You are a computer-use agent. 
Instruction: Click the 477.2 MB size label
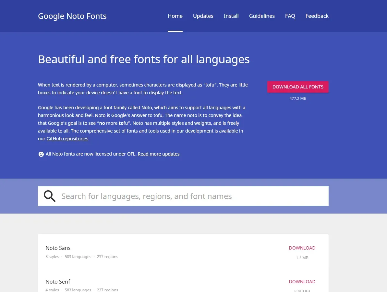298,99
